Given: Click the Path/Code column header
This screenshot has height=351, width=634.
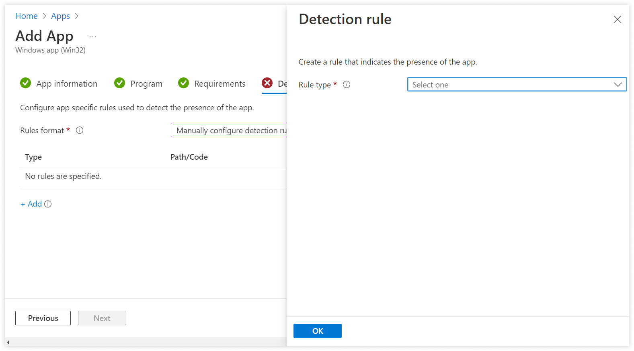Looking at the screenshot, I should tap(189, 157).
